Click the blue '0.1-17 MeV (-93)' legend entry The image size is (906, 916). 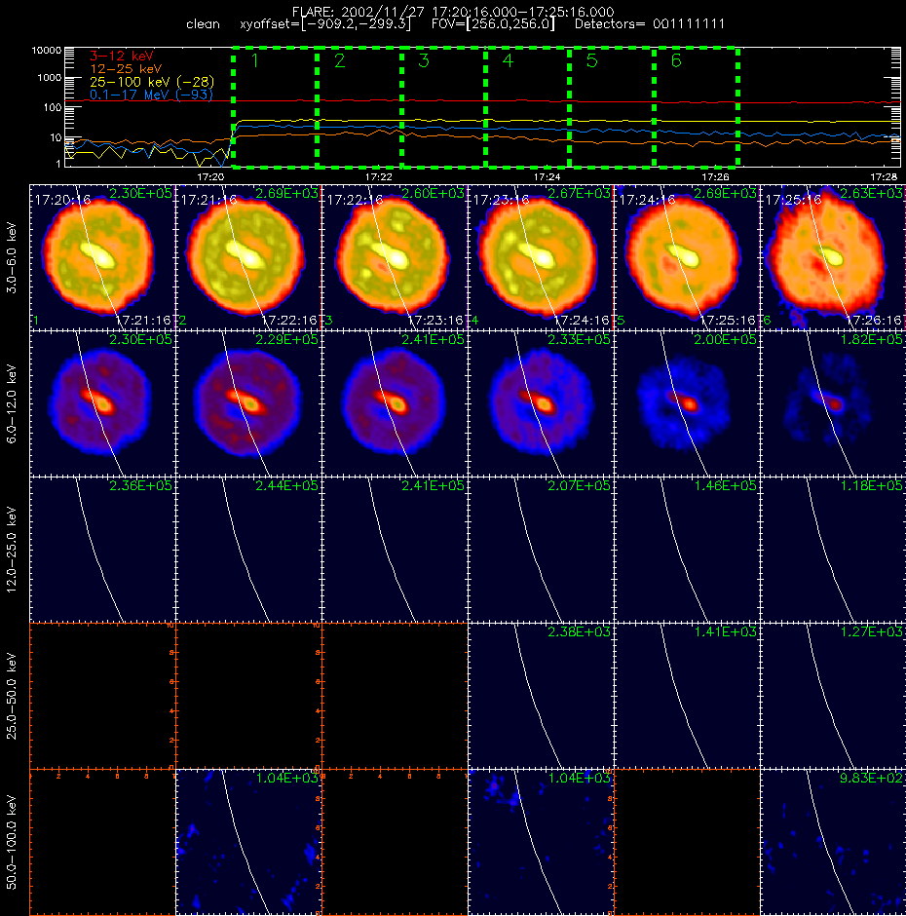(151, 95)
